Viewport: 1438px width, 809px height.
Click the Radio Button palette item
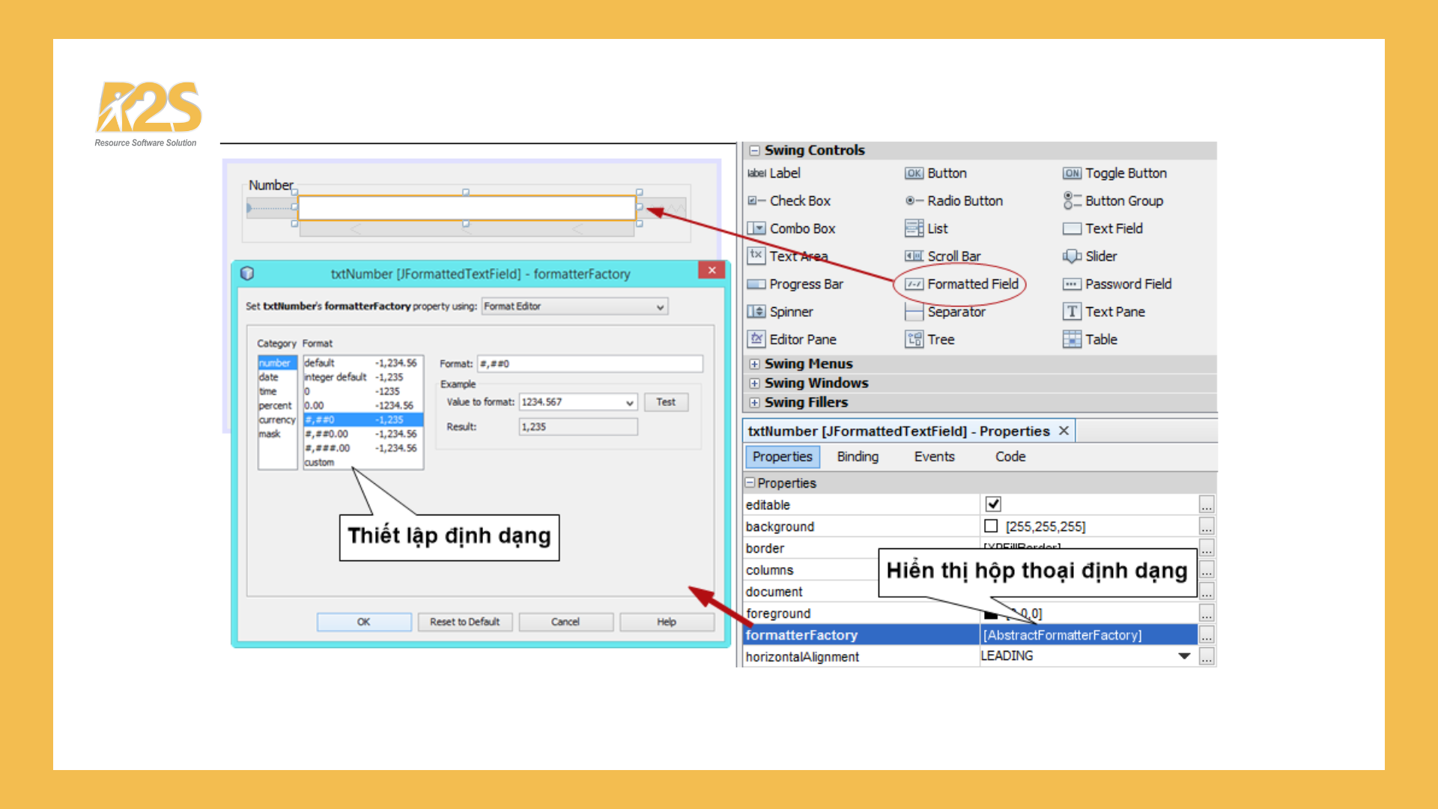[x=964, y=201]
